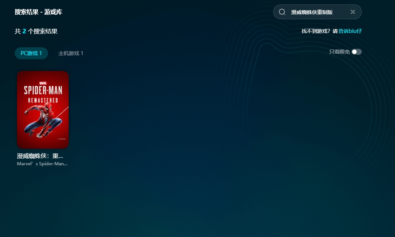Click the 共 2 个搜索结果 count text
The width and height of the screenshot is (395, 237).
pyautogui.click(x=36, y=31)
